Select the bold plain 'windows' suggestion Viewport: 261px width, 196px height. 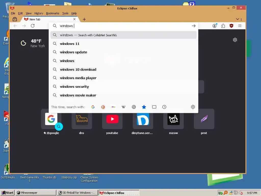(123, 61)
